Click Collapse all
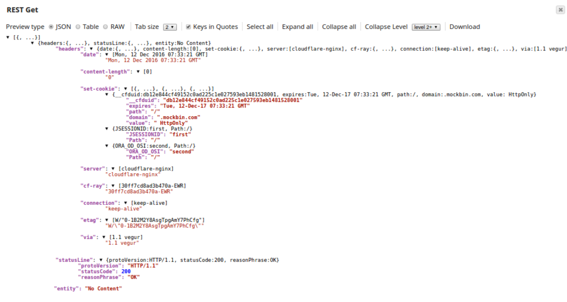The image size is (567, 302). [x=339, y=27]
